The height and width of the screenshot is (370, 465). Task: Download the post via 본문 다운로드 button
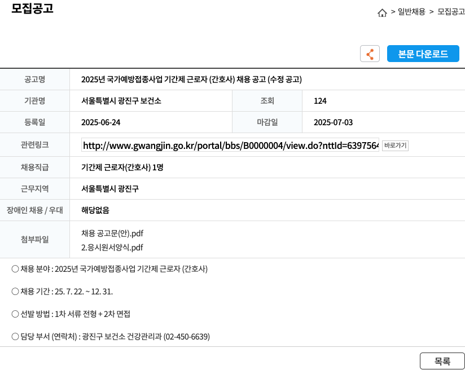click(x=423, y=54)
